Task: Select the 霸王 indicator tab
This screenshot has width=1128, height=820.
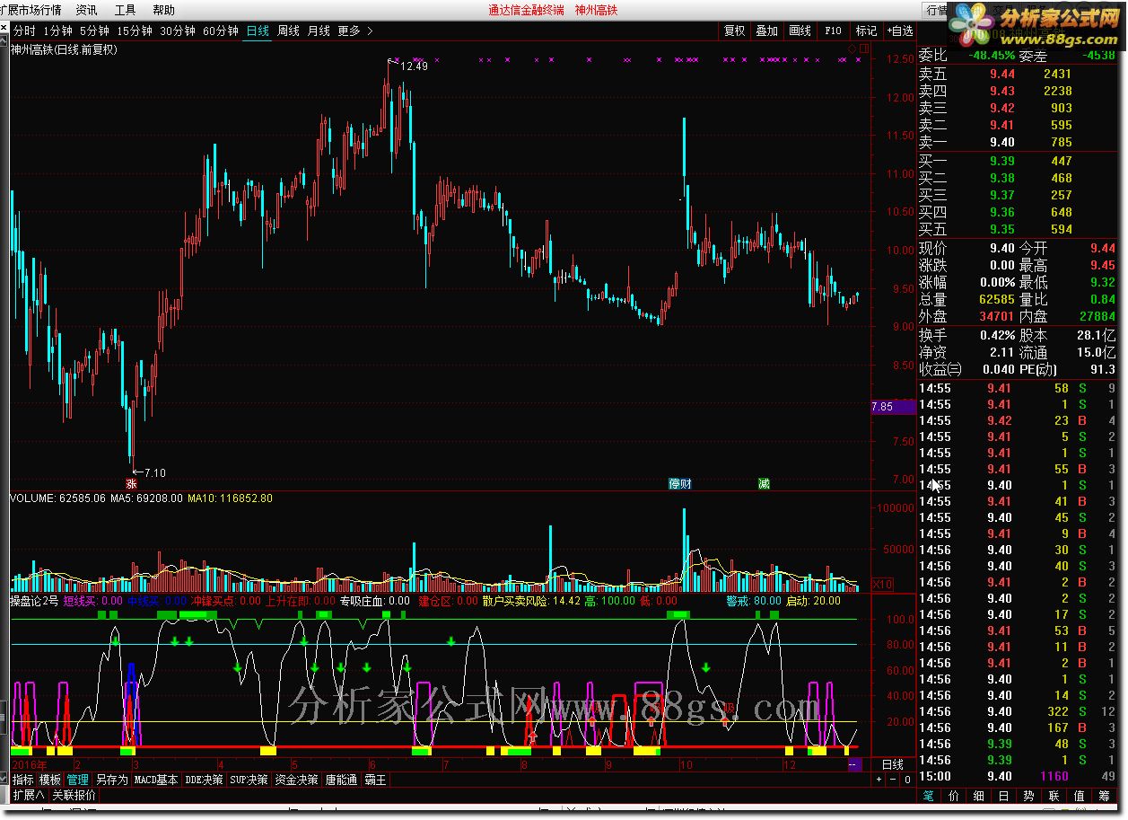Action: click(x=375, y=780)
